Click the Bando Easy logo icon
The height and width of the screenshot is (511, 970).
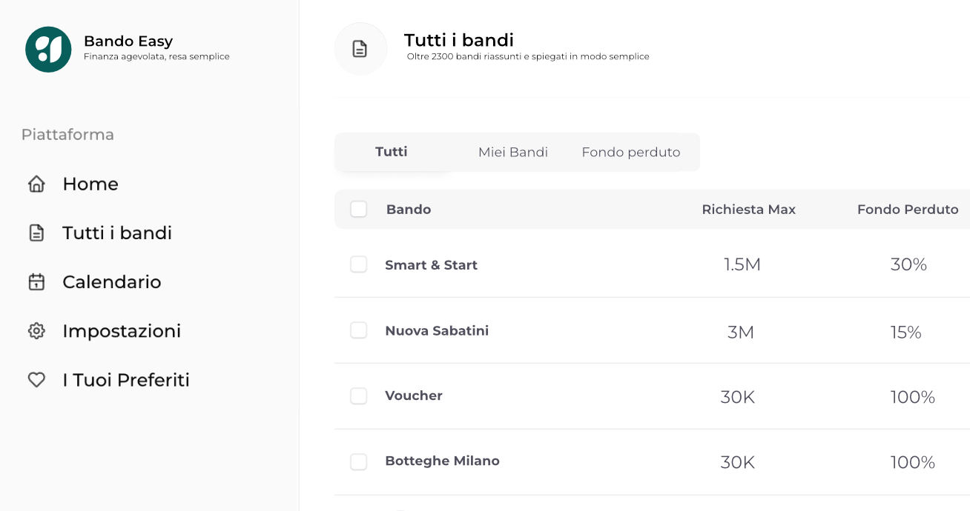48,49
